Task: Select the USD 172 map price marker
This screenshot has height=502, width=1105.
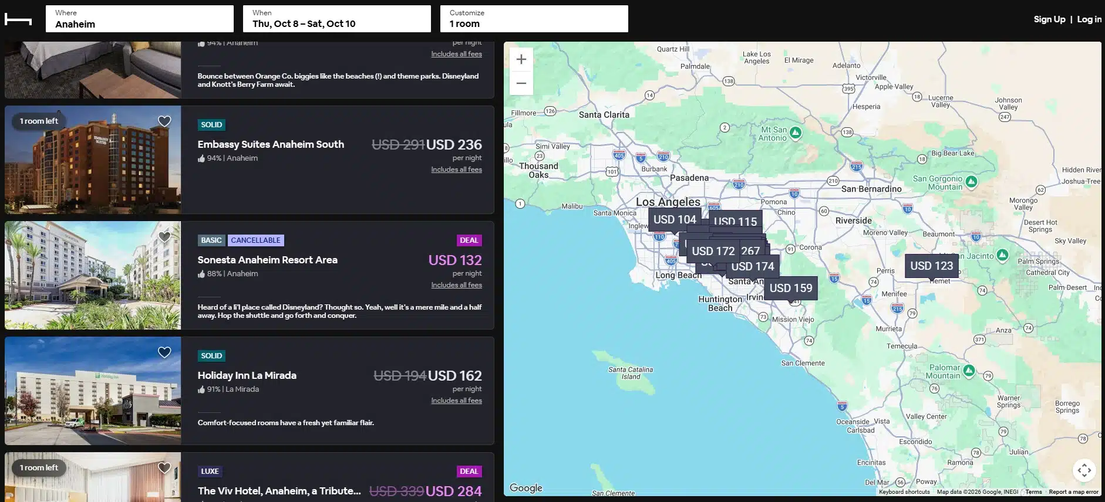Action: point(713,251)
